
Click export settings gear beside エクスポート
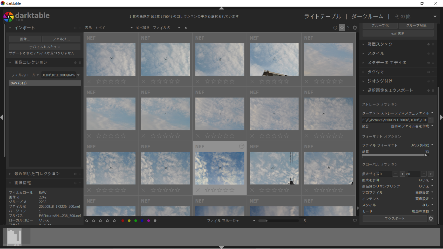431,219
